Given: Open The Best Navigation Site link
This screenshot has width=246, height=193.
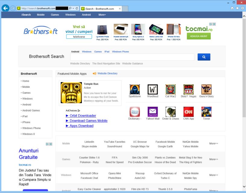Looking at the screenshot, I should 106,63.
